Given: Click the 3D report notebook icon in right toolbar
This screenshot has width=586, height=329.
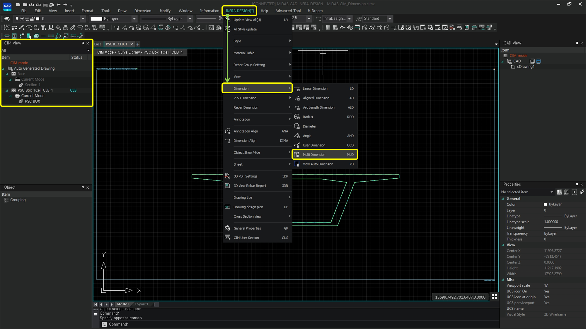Looking at the screenshot, I should coord(467,27).
